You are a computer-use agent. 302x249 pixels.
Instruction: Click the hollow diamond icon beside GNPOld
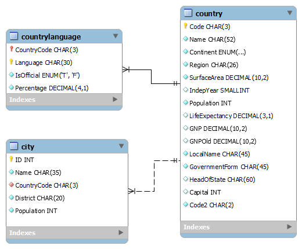tap(186, 141)
